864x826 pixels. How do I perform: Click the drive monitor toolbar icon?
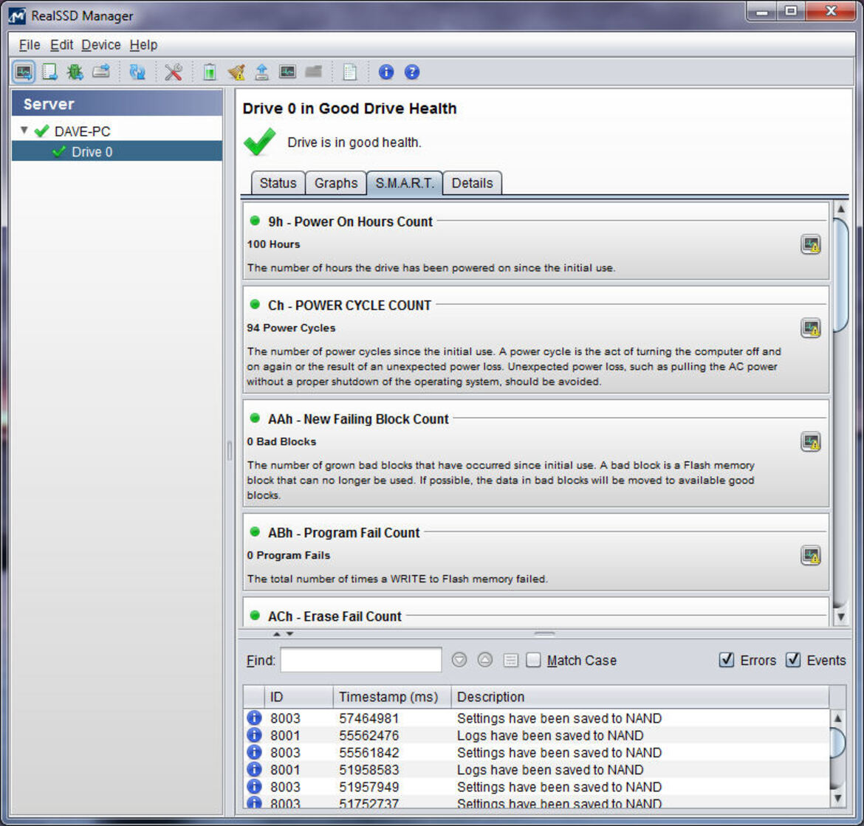[x=24, y=72]
